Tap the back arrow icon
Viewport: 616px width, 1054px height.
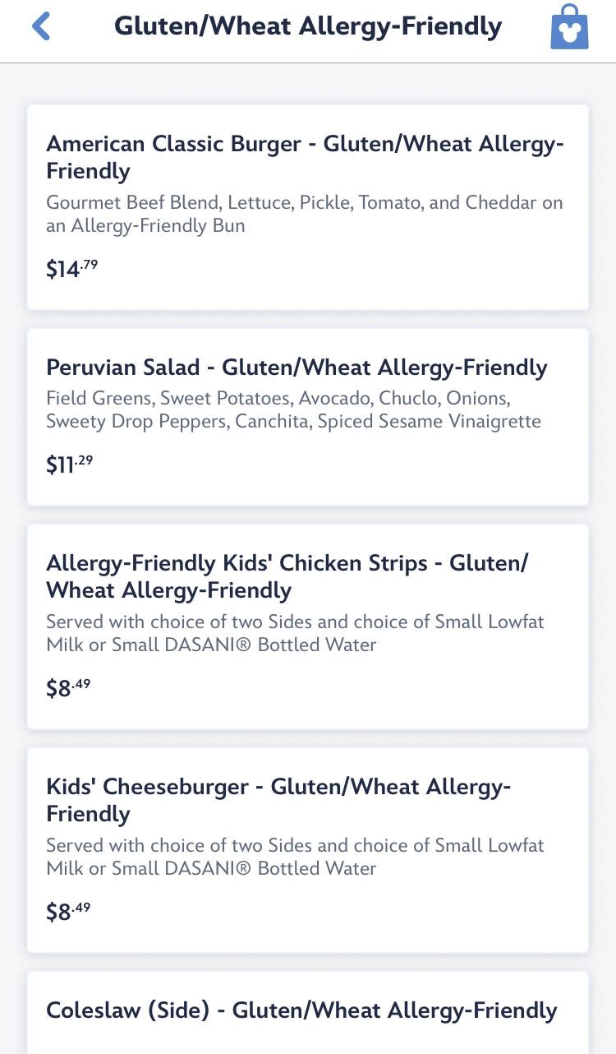coord(41,26)
